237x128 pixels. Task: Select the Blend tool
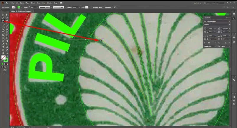[7, 44]
